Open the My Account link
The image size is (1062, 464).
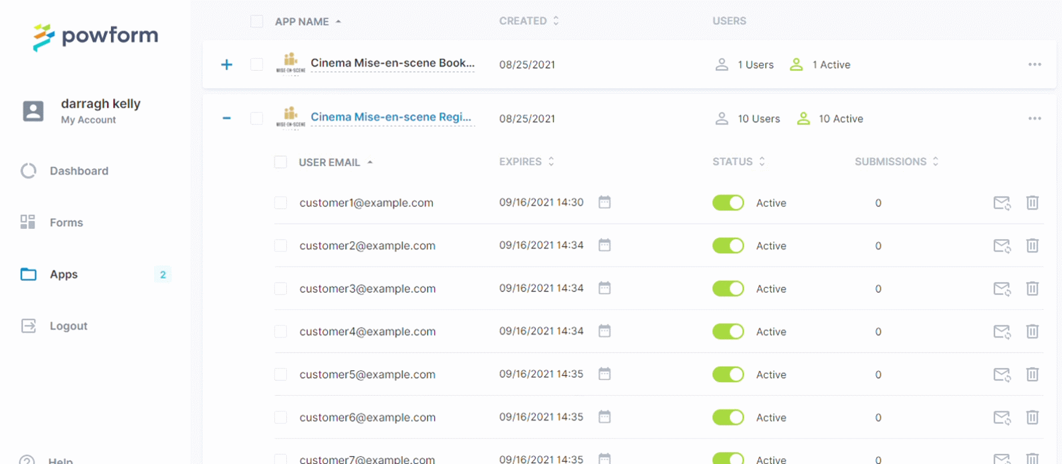[x=88, y=120]
